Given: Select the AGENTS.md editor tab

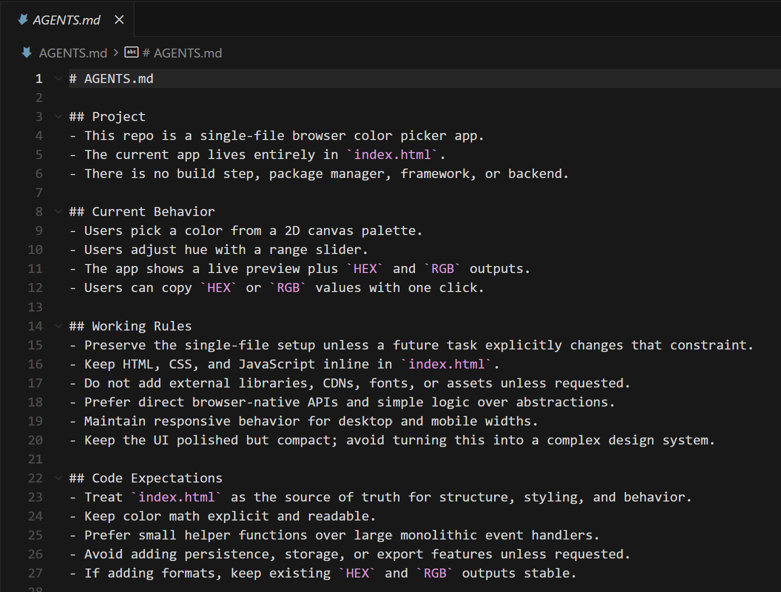Looking at the screenshot, I should point(67,19).
